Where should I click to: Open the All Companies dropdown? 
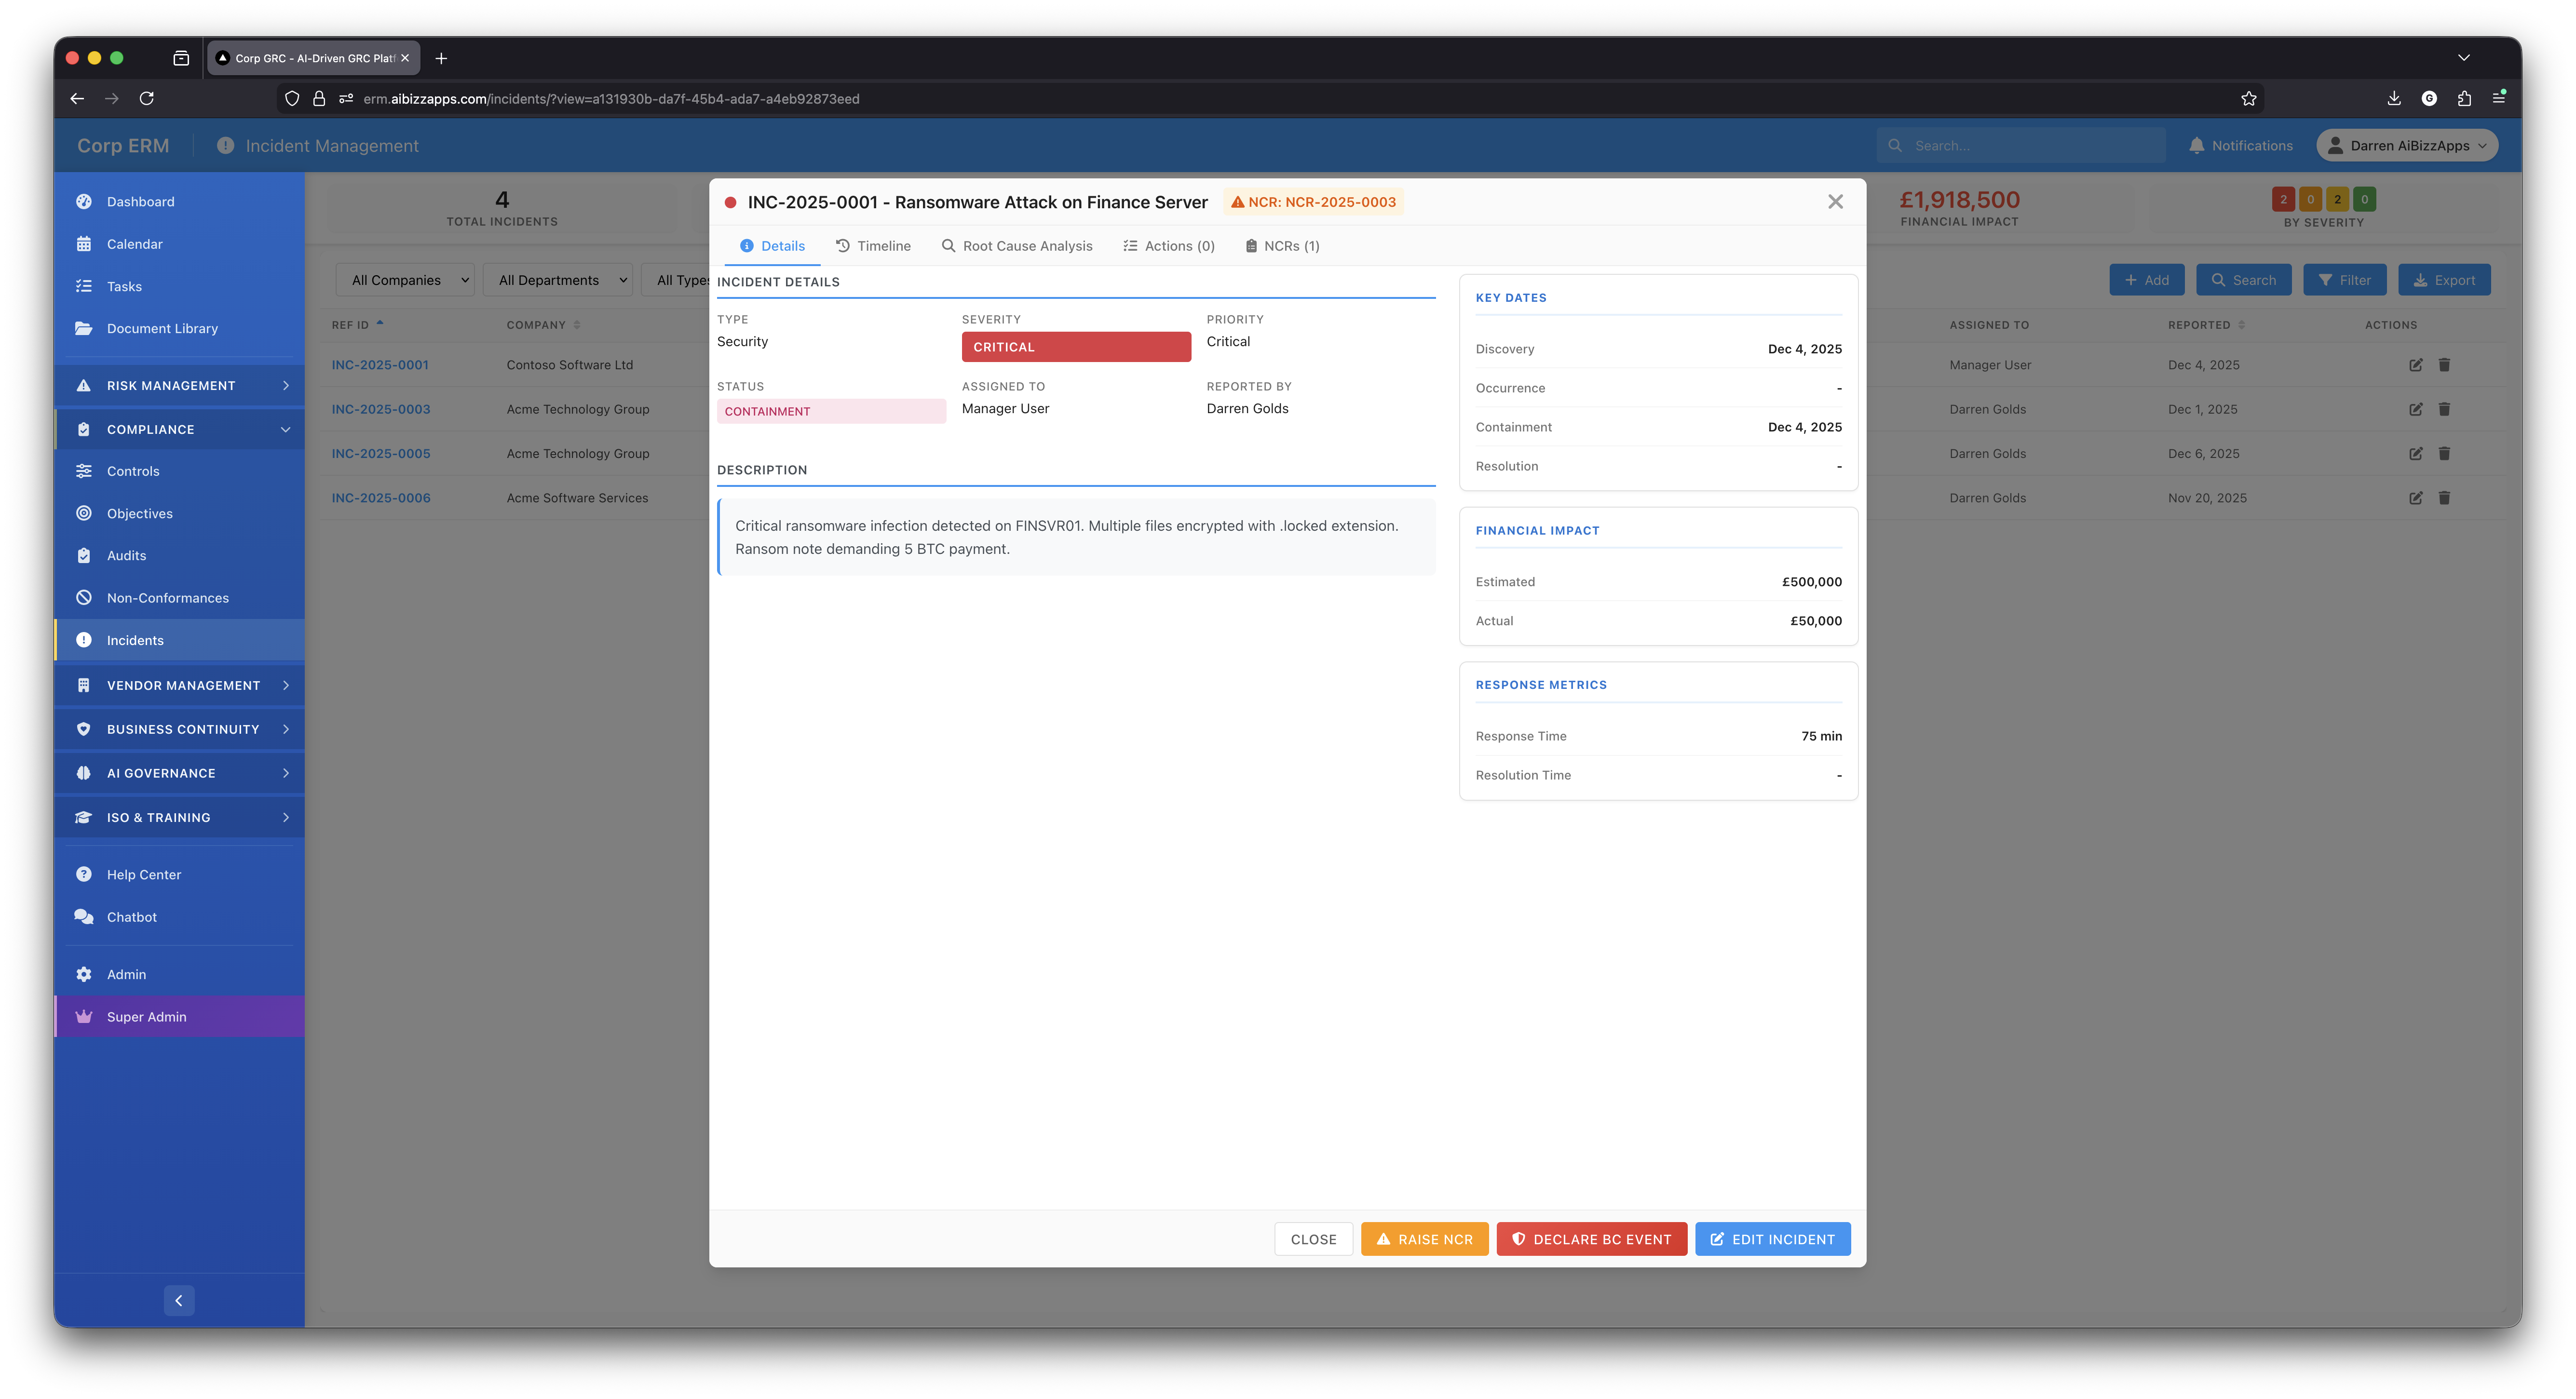(x=405, y=281)
